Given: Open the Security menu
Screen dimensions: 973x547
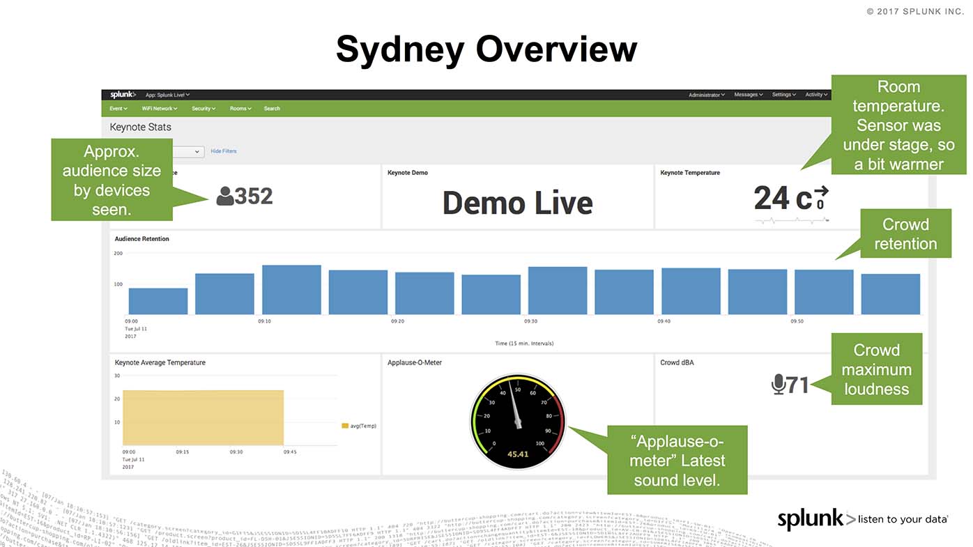Looking at the screenshot, I should point(204,109).
